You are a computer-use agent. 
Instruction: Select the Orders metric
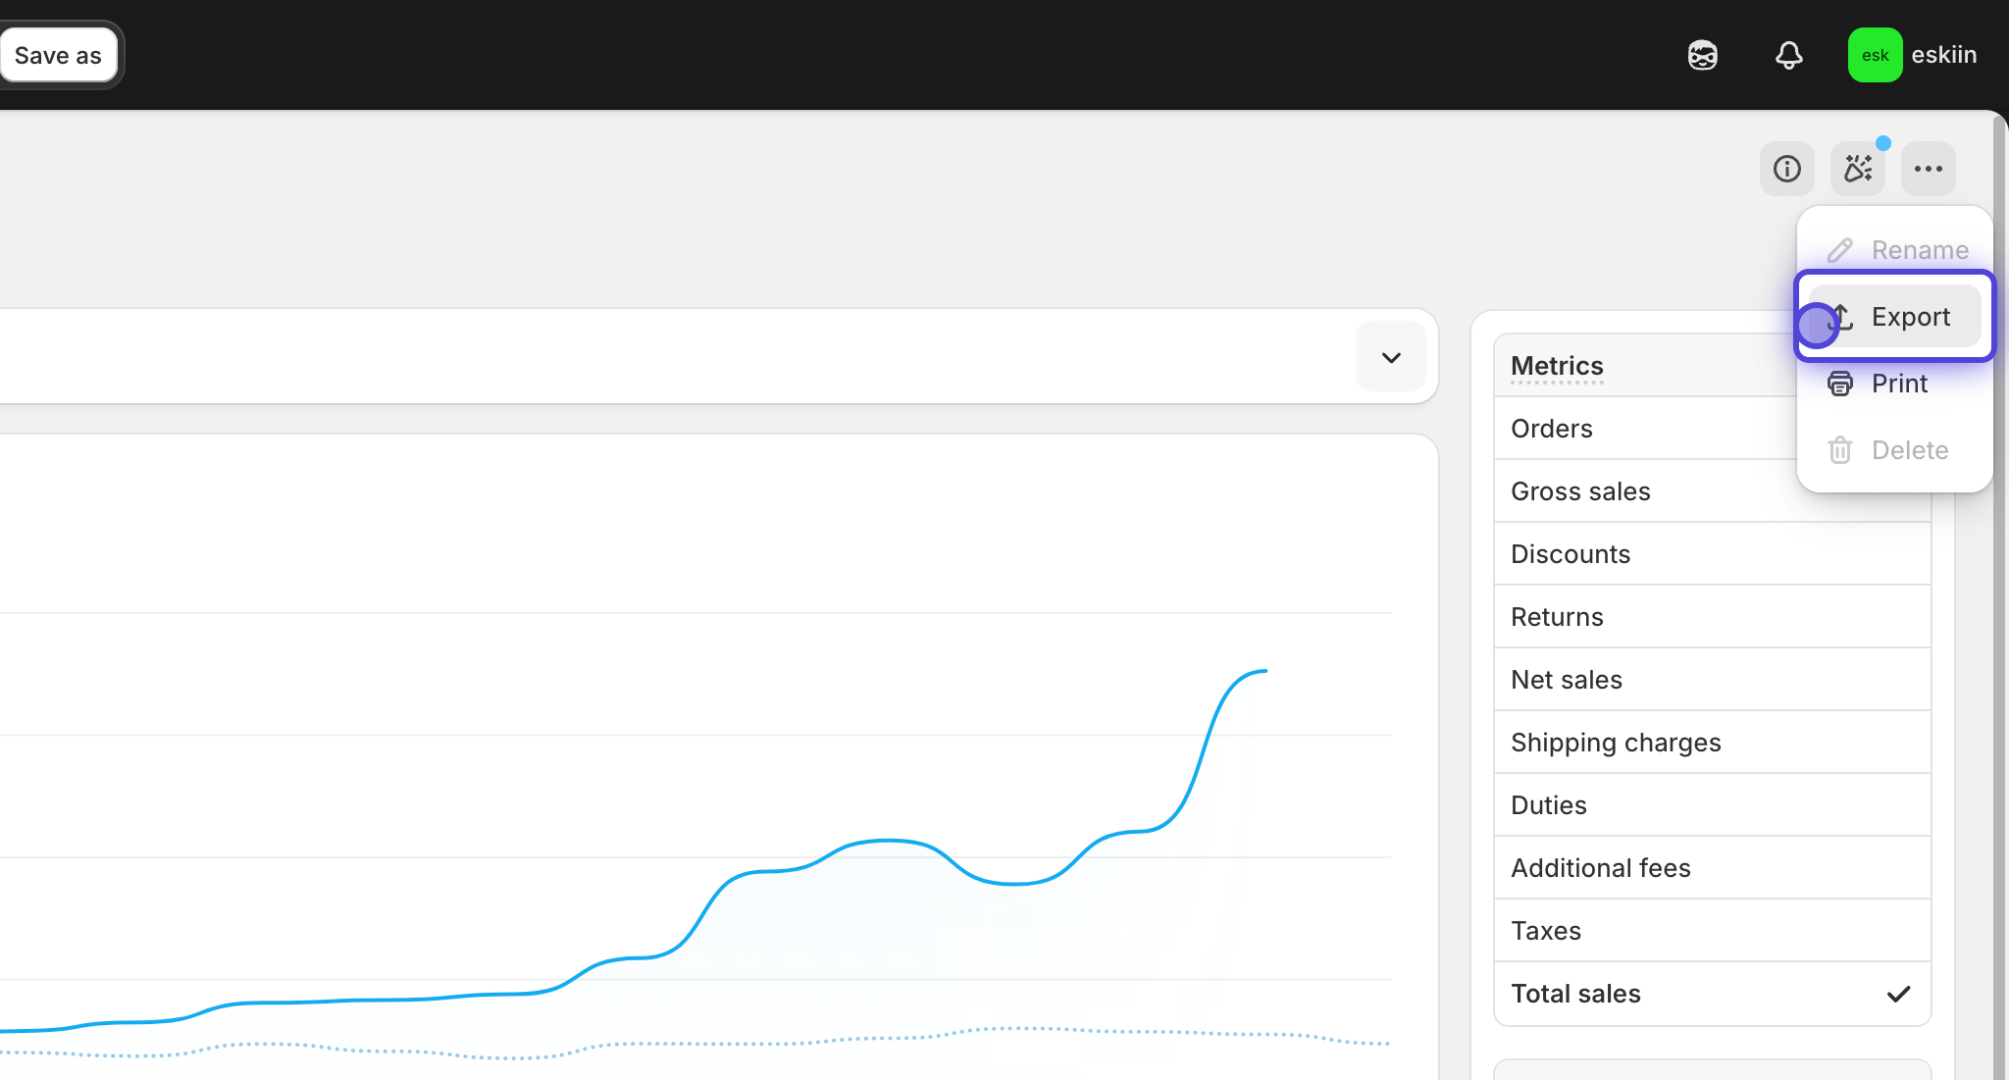pyautogui.click(x=1712, y=429)
